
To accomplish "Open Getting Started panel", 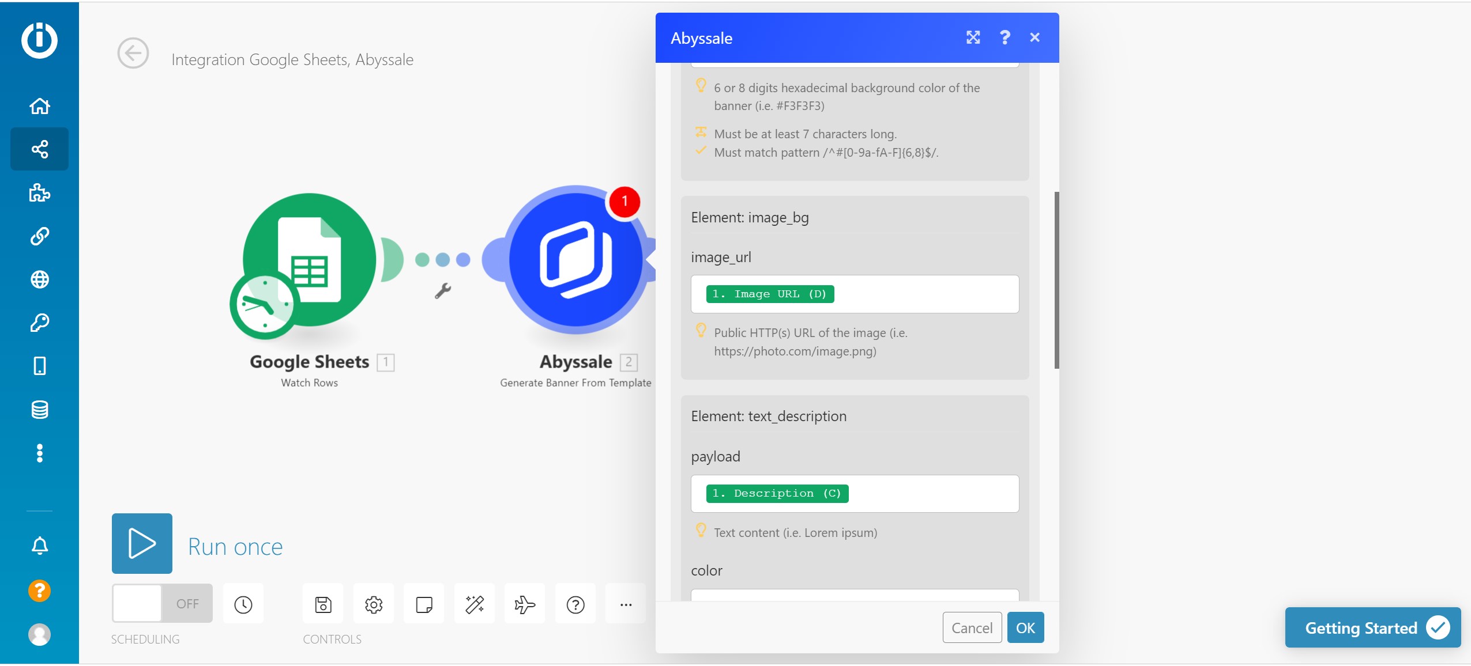I will [x=1372, y=627].
